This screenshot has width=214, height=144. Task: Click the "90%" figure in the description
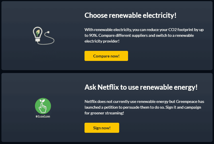93,35
